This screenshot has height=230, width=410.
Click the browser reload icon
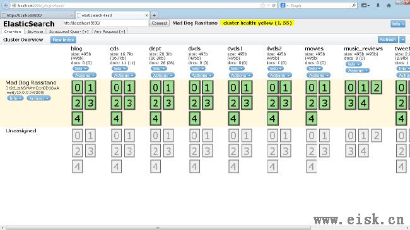tap(274, 6)
